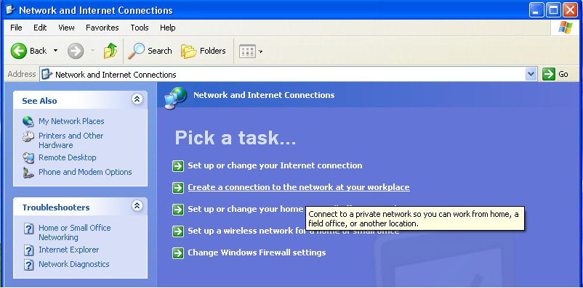Open the Internet Explorer troubleshooter link
Image resolution: width=583 pixels, height=288 pixels.
[x=69, y=250]
